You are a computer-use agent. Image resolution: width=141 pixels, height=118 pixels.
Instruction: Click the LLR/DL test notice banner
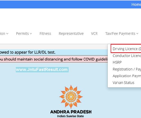coord(54,52)
